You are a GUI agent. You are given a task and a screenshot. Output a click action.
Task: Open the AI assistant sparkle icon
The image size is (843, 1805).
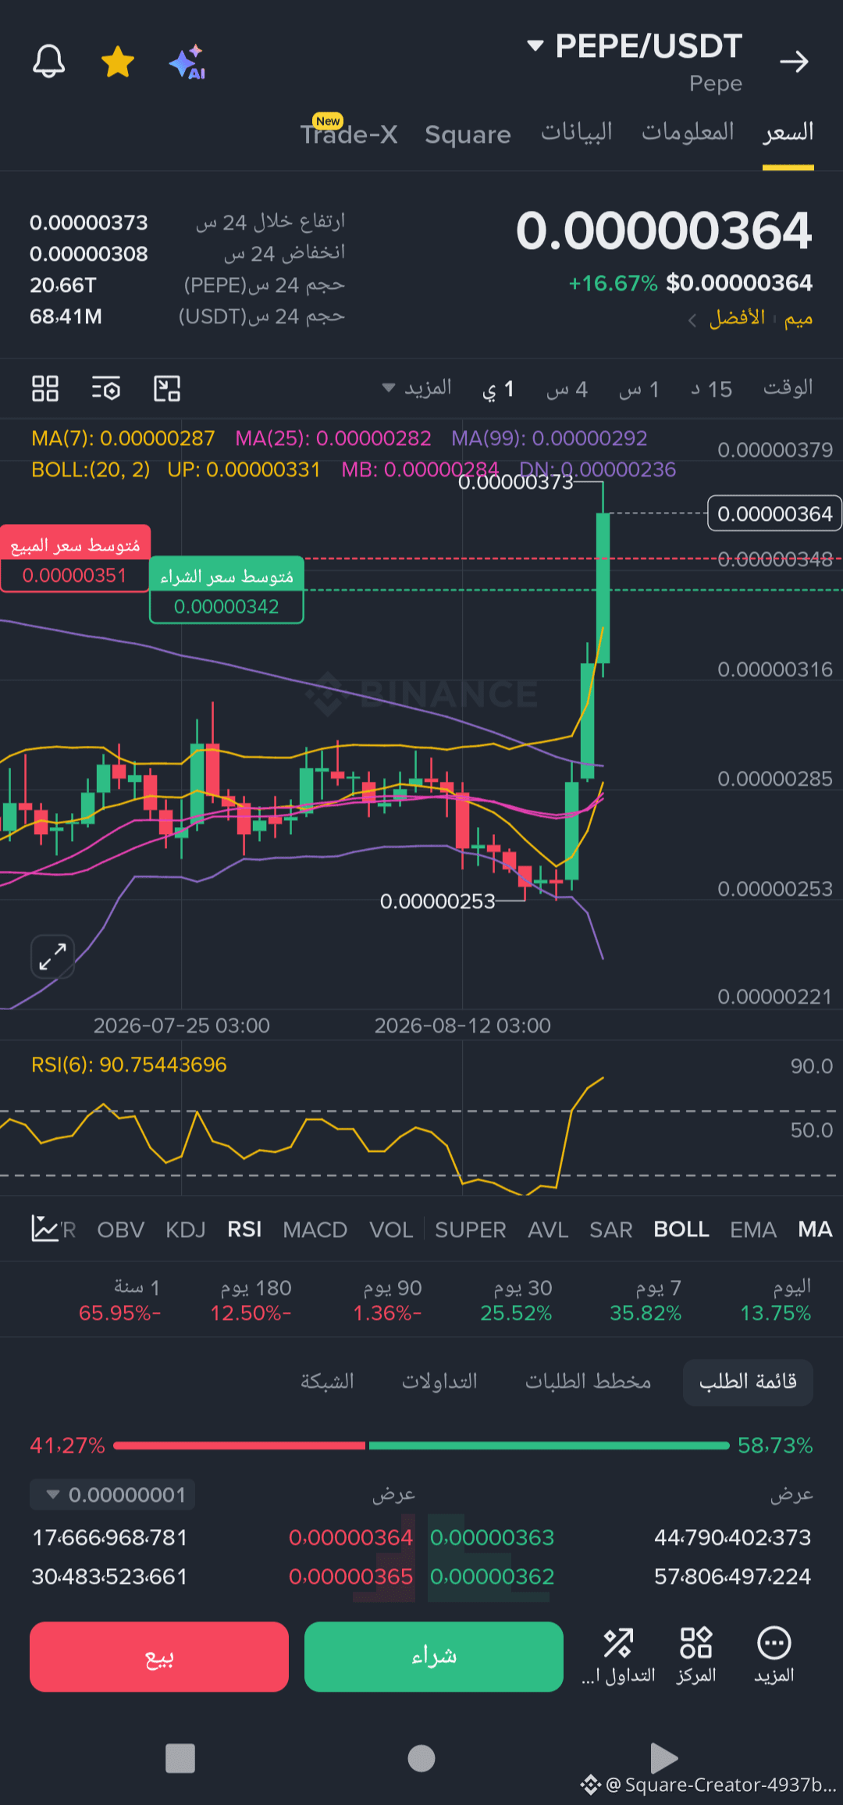[187, 61]
